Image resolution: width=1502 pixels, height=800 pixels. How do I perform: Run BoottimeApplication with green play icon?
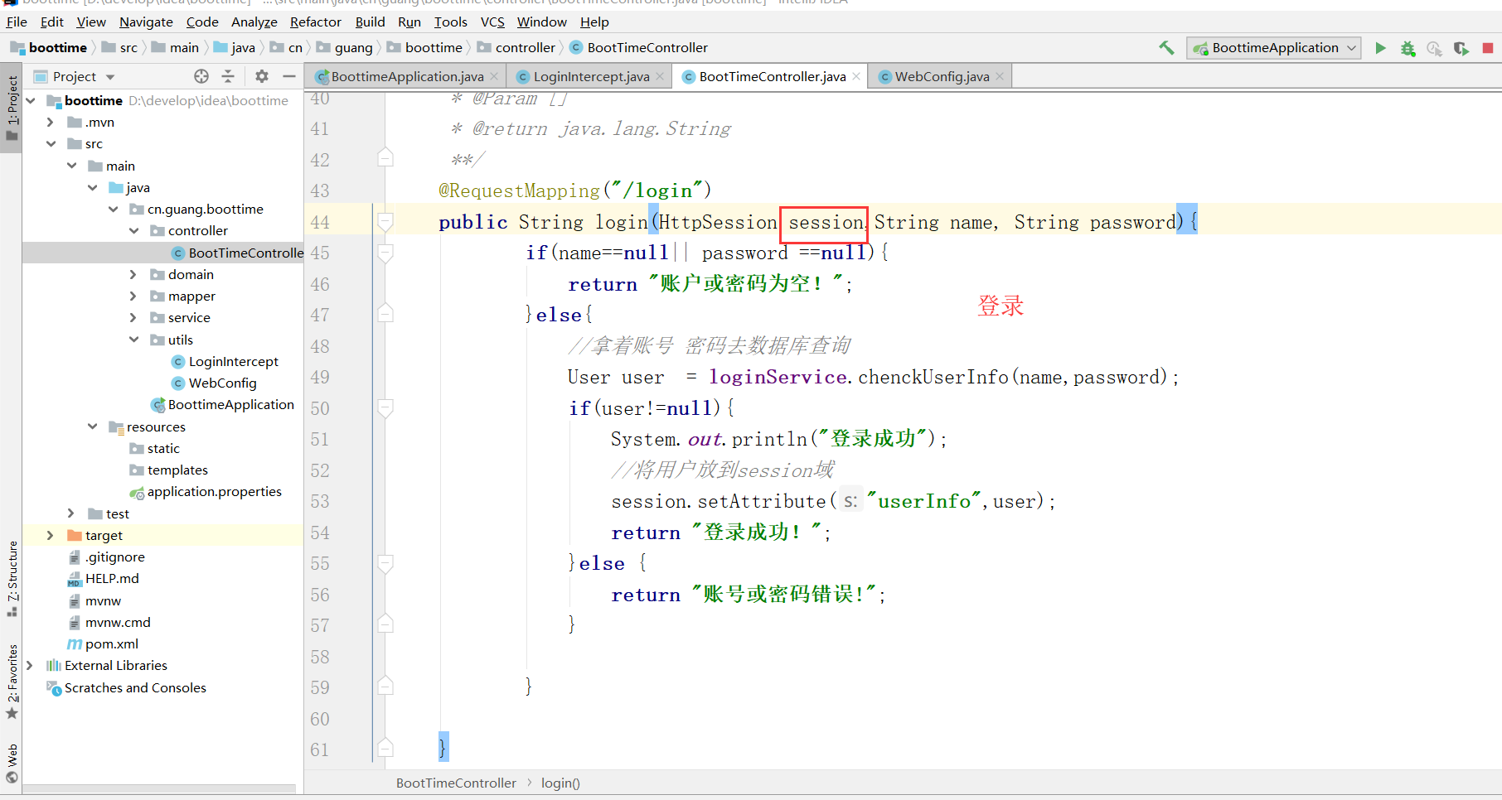(x=1380, y=48)
